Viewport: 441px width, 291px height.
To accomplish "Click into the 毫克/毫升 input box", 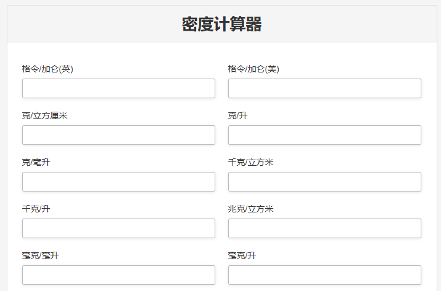I will coord(119,275).
